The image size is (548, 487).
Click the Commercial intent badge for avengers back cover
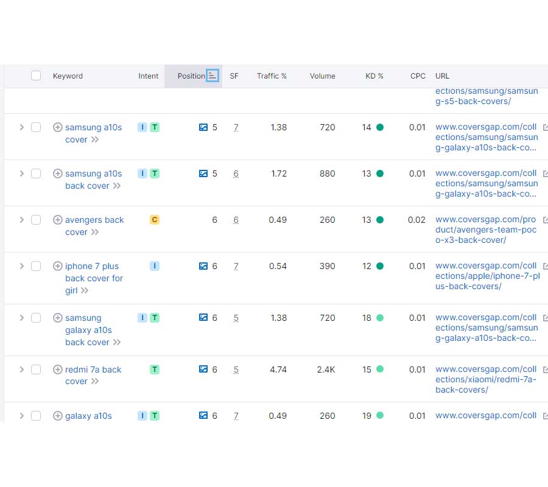(x=155, y=220)
